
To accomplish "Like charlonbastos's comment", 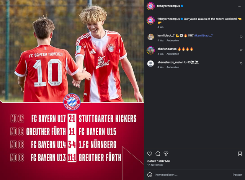I will 241,50.
